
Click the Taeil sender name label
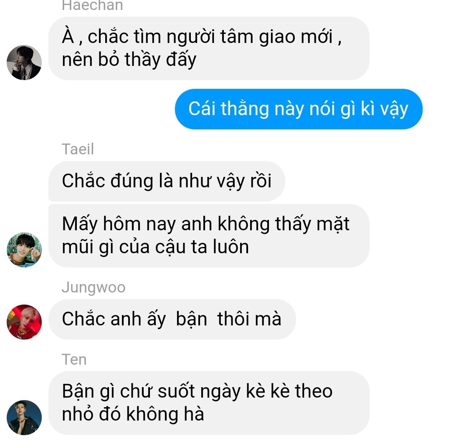pyautogui.click(x=78, y=149)
